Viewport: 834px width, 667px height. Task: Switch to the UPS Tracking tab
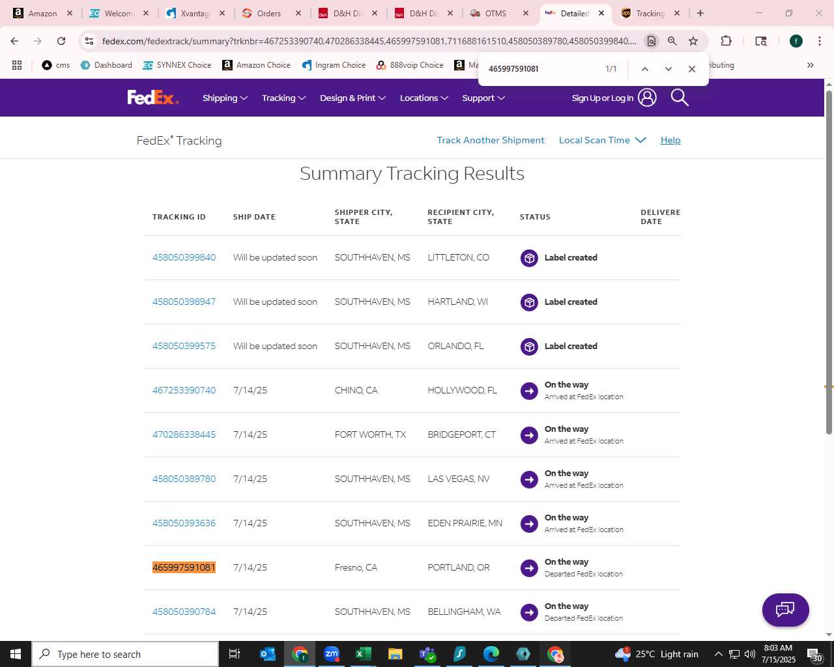coord(651,13)
